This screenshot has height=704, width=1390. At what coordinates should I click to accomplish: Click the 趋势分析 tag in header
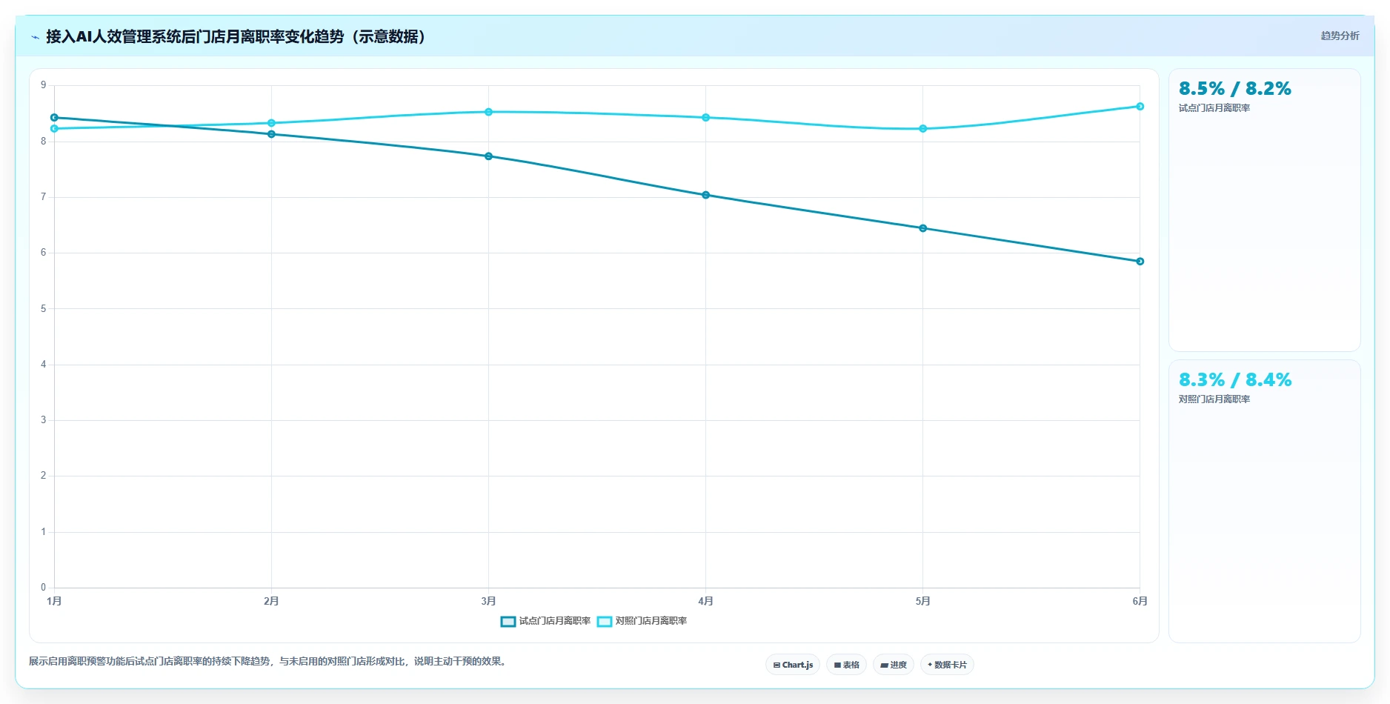pyautogui.click(x=1340, y=36)
